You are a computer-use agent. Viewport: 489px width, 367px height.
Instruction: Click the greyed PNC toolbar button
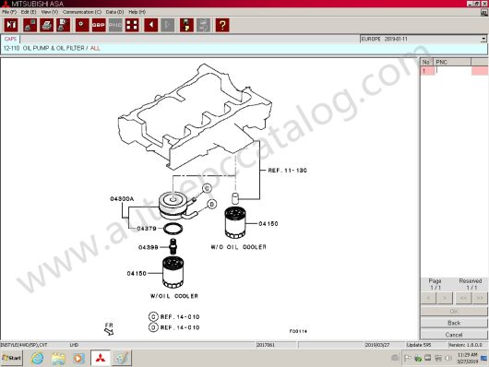point(115,25)
